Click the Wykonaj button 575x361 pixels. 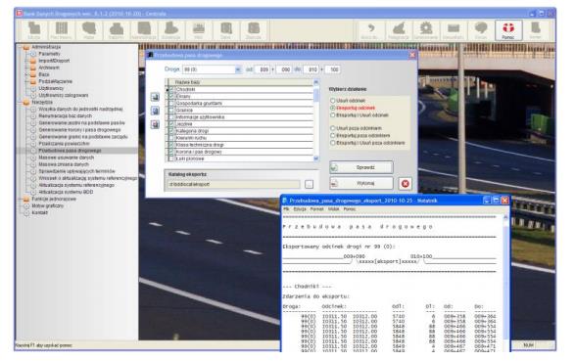coord(361,183)
